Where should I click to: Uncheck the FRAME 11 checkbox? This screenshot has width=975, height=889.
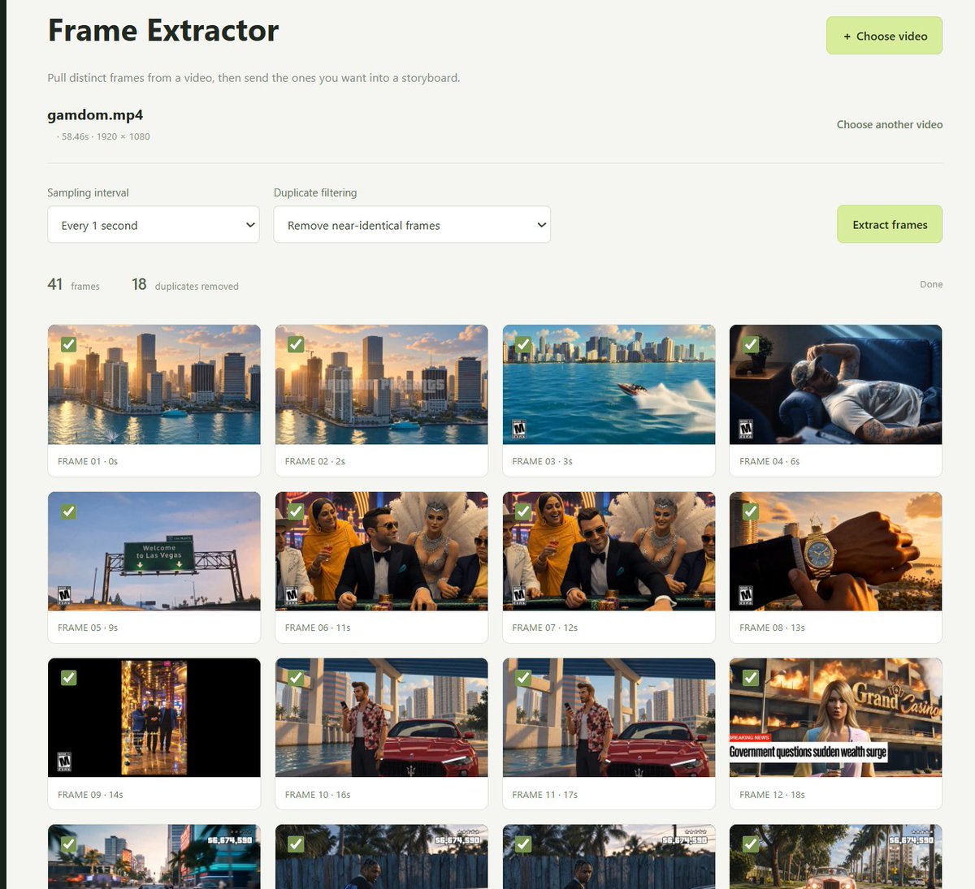523,678
